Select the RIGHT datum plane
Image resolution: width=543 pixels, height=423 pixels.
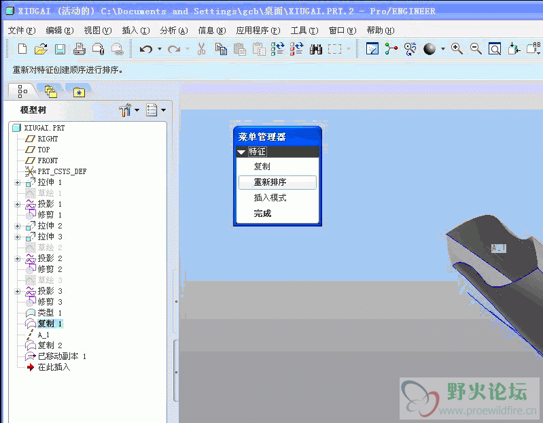pyautogui.click(x=48, y=139)
